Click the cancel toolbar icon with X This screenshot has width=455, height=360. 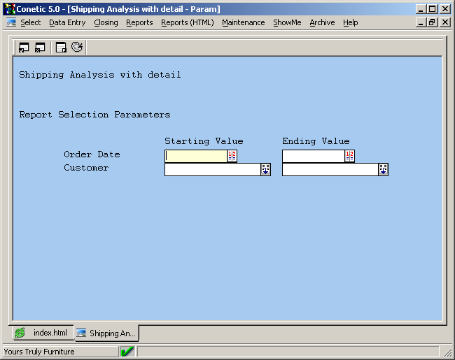pos(40,48)
